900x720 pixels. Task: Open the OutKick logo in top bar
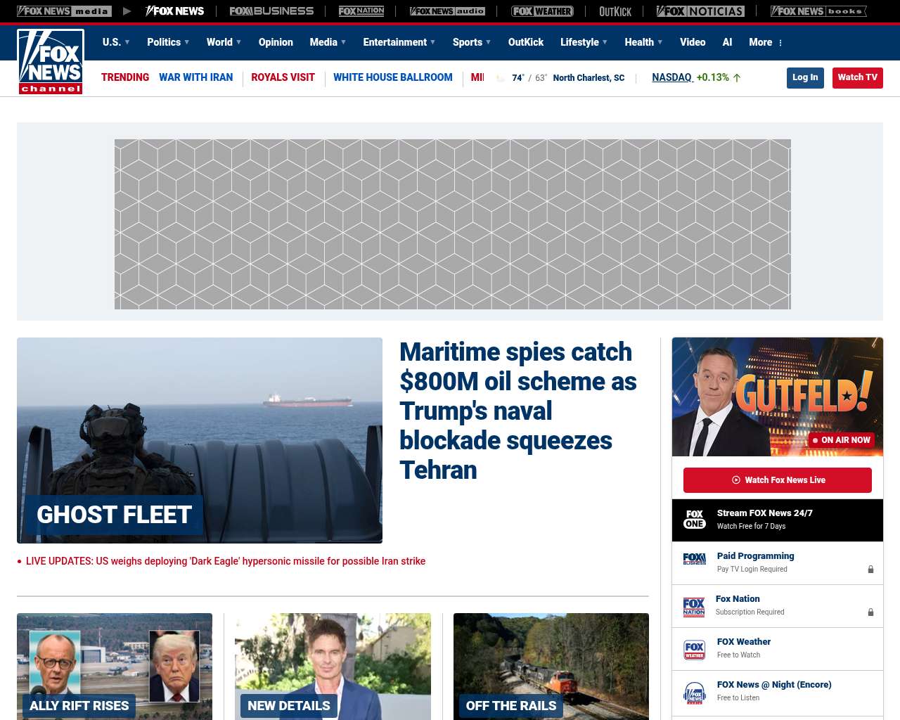[615, 11]
